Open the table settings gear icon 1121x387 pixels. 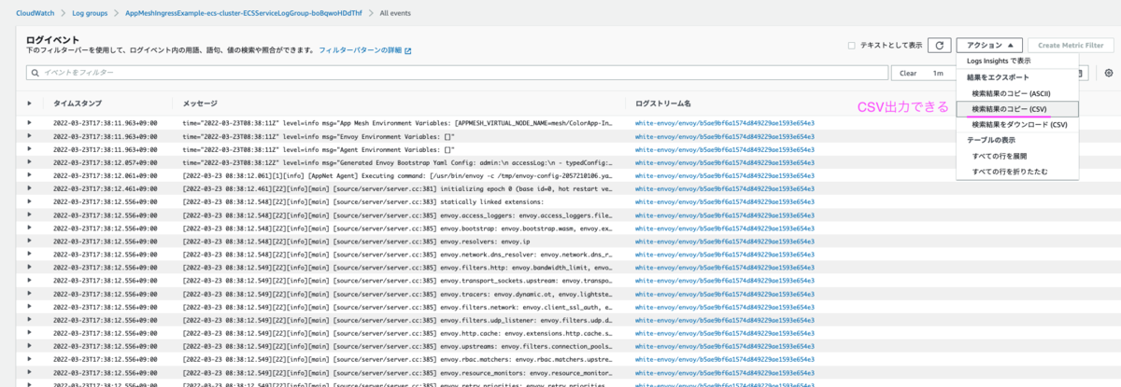click(x=1109, y=73)
